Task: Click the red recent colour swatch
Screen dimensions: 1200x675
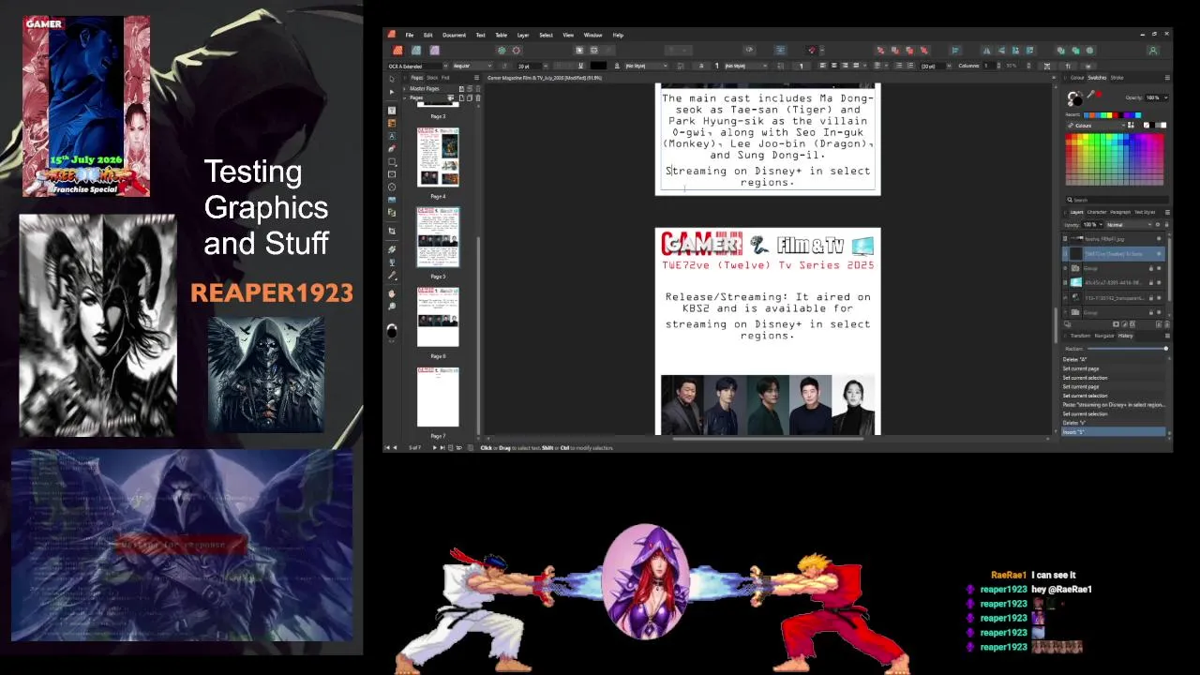Action: click(1116, 115)
